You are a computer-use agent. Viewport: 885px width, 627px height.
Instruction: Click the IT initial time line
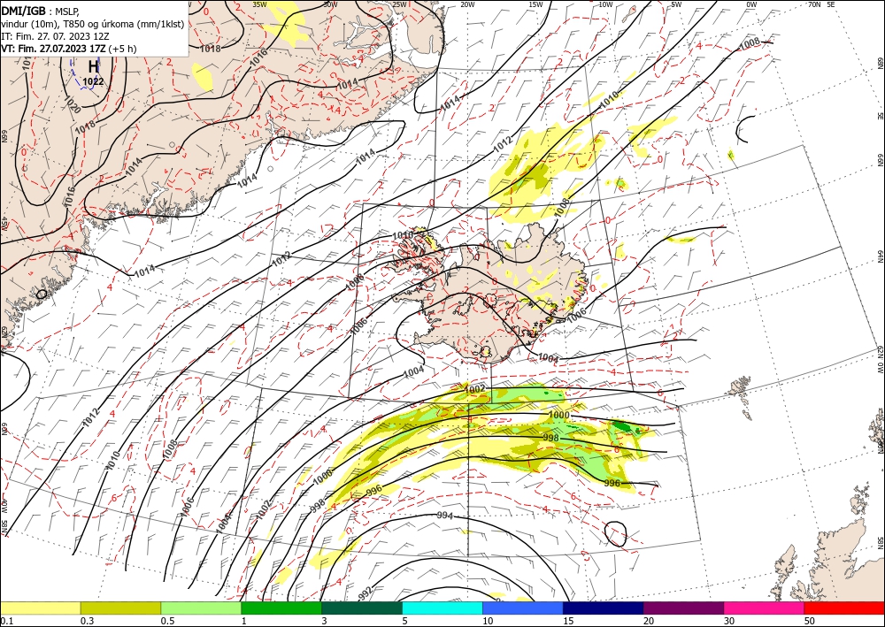pos(55,36)
